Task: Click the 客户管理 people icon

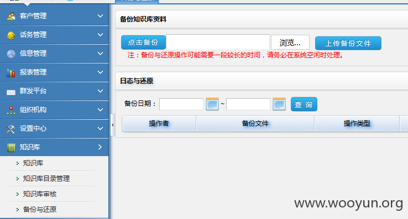Action: (x=11, y=16)
